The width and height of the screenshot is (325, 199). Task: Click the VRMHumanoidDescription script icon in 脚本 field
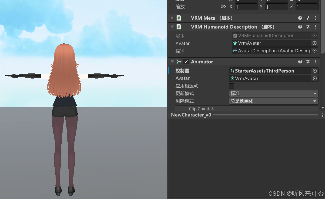[x=235, y=35]
